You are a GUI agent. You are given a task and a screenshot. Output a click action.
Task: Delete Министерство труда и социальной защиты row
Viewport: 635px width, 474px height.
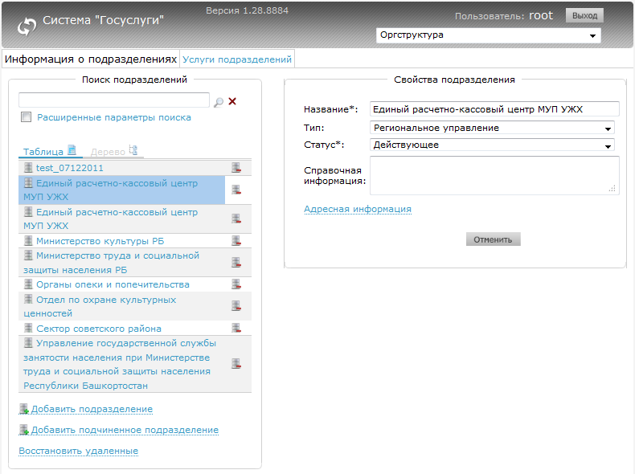point(236,262)
